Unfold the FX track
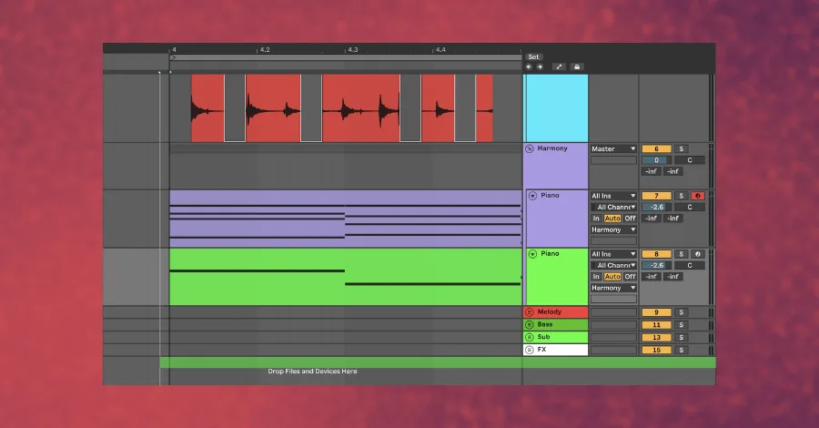The image size is (819, 428). 529,350
